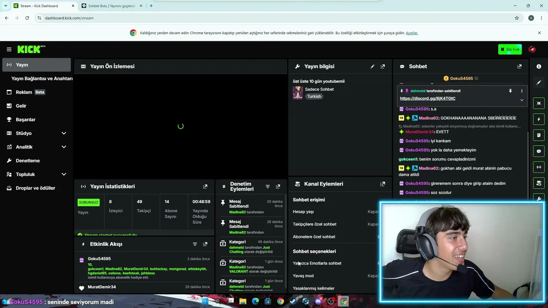Toggle the broadcast stats widget in right sidebar
The width and height of the screenshot is (548, 308).
tap(539, 167)
